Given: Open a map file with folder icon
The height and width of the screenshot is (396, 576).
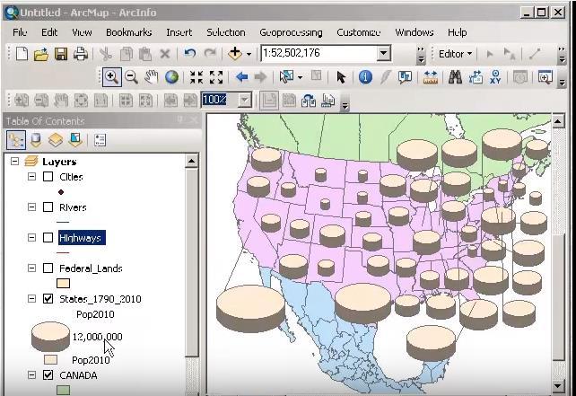Looking at the screenshot, I should (41, 54).
